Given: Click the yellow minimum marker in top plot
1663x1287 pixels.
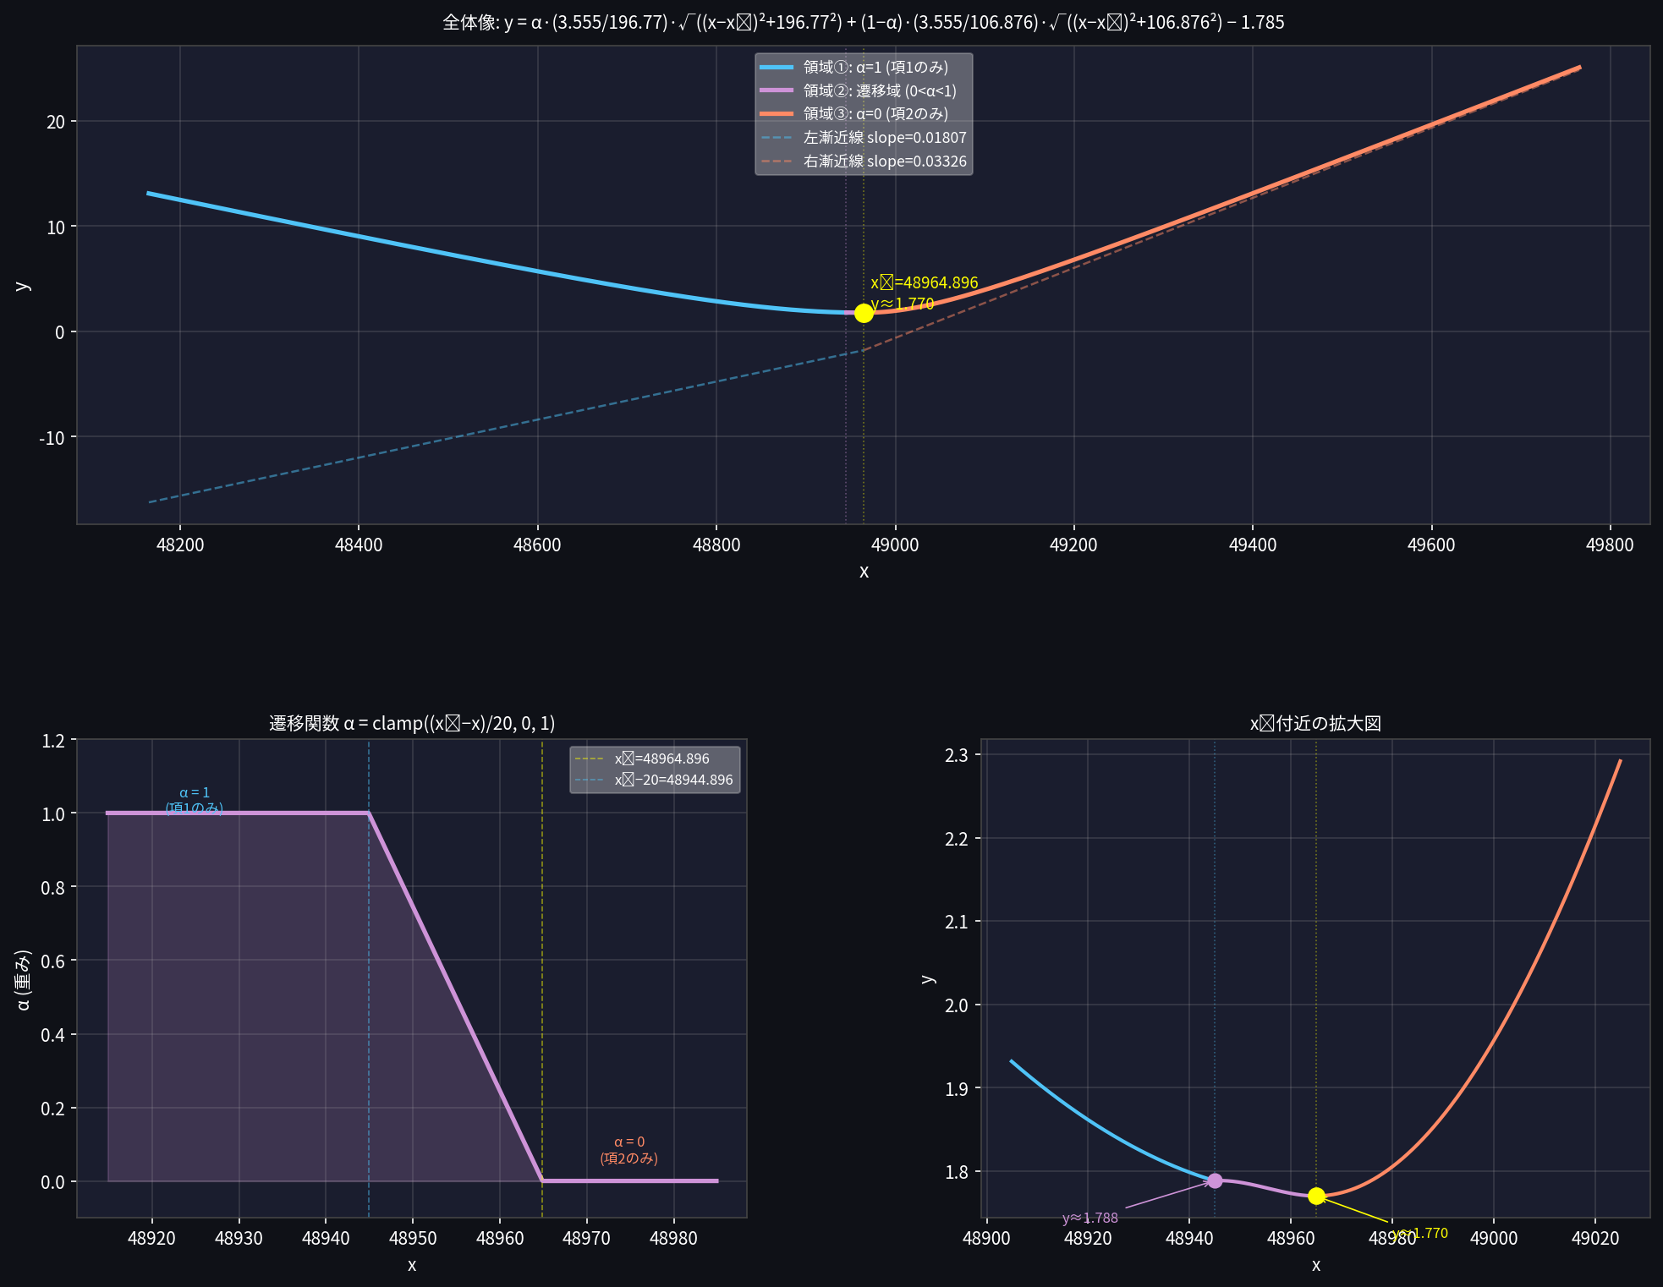Looking at the screenshot, I should (x=863, y=313).
